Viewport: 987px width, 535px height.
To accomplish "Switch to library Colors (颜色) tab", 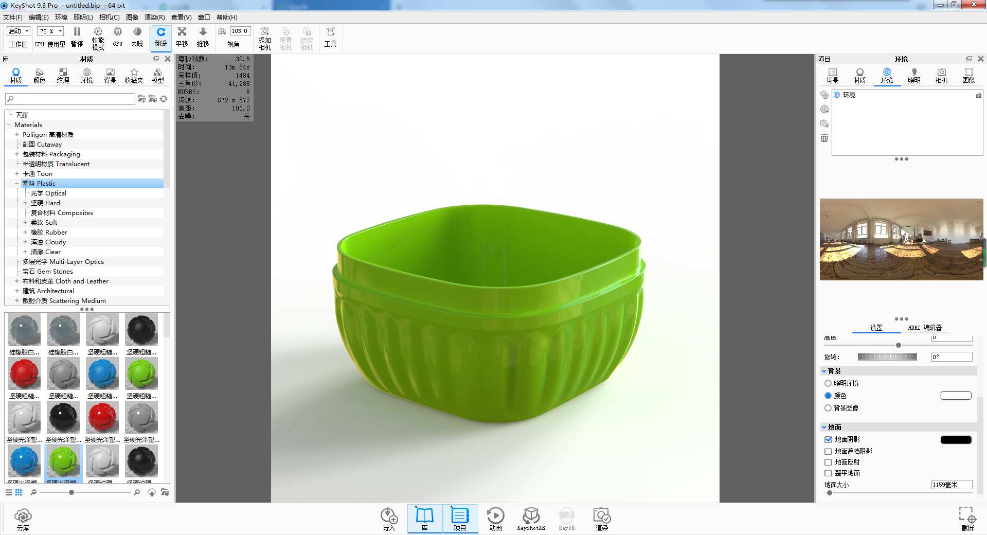I will tap(40, 76).
